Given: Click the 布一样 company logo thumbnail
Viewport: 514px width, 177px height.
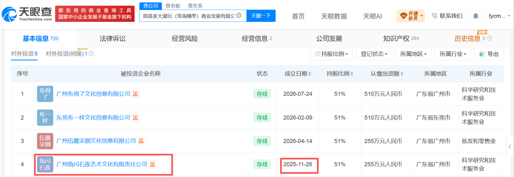Looking at the screenshot, I should coord(45,118).
